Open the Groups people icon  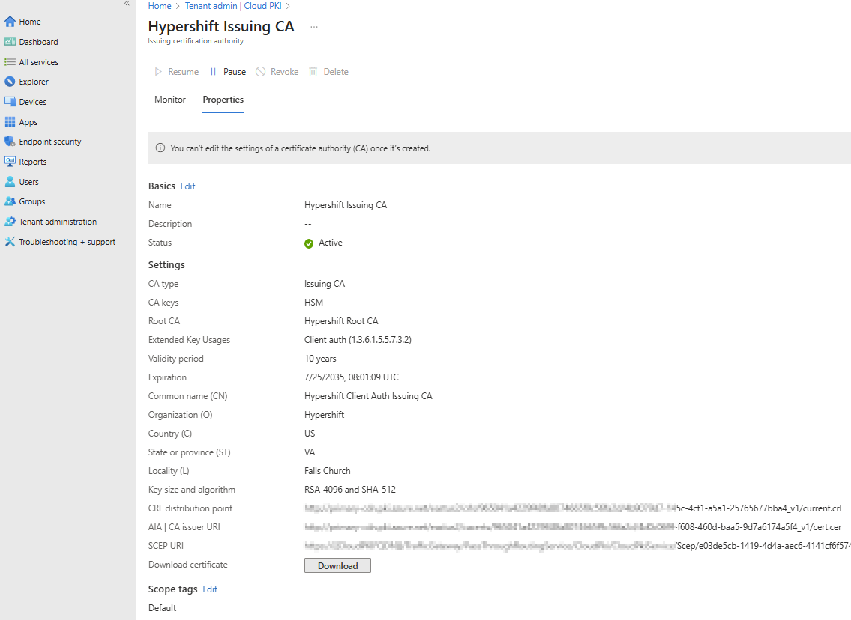[10, 201]
